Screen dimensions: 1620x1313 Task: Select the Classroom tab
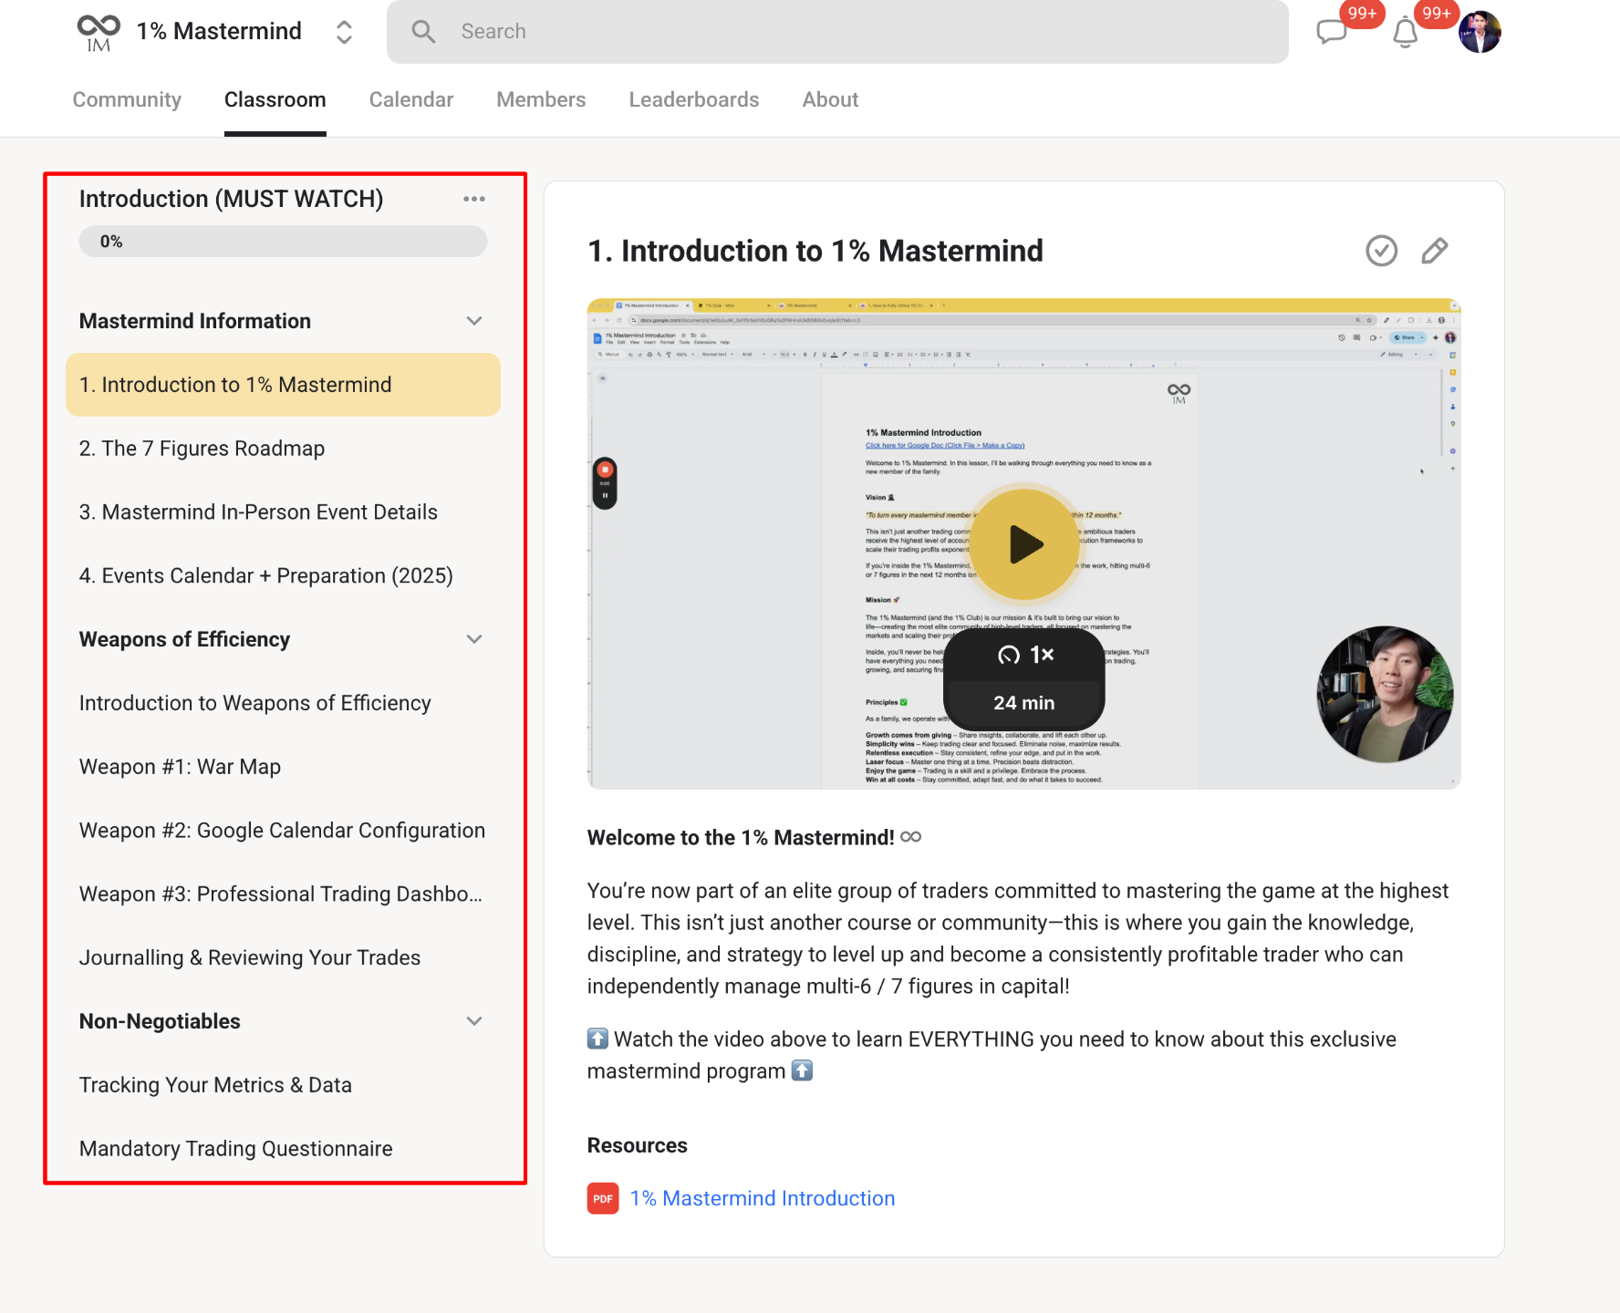(275, 99)
